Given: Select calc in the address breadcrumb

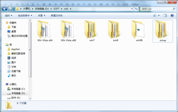Looking at the screenshot, I should [66, 9].
